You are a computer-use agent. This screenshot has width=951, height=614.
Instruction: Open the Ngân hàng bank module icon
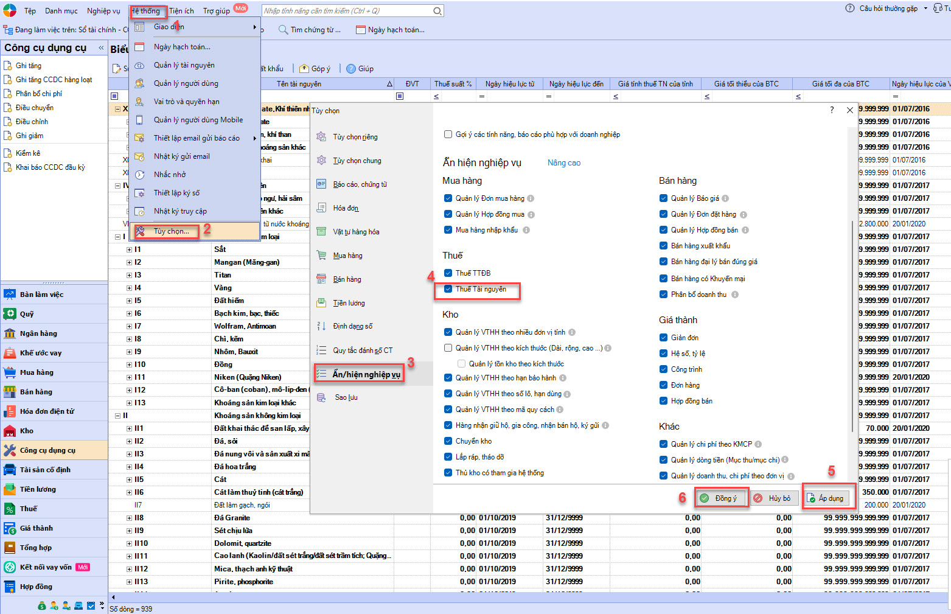10,333
